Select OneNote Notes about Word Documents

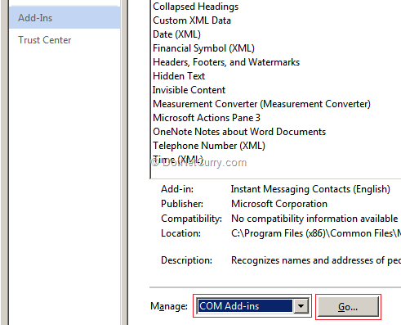click(239, 132)
